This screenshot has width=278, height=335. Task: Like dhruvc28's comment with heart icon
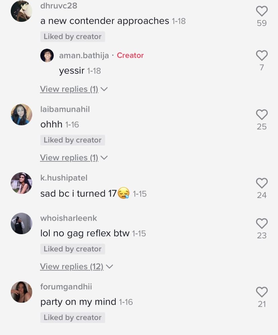(x=262, y=11)
